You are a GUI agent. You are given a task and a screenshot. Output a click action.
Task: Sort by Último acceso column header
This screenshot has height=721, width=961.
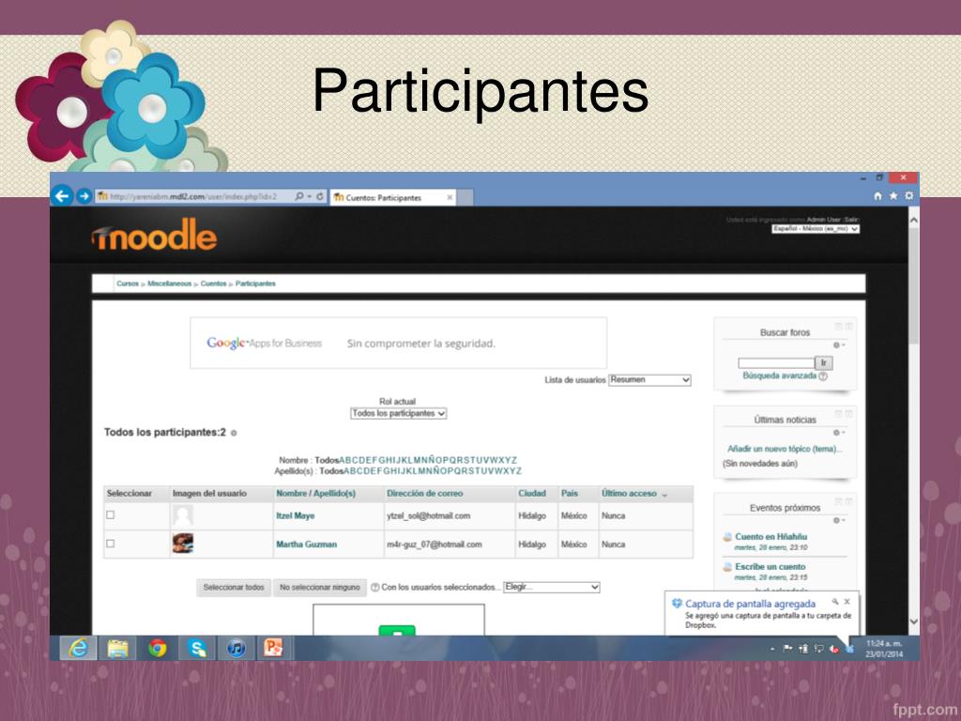pyautogui.click(x=629, y=494)
